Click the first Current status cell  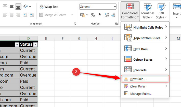click(28, 50)
